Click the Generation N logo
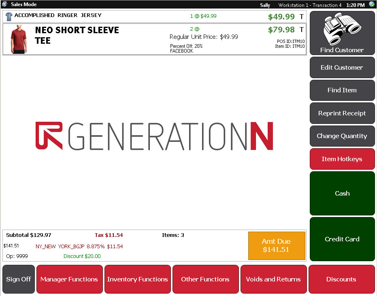Image resolution: width=377 pixels, height=296 pixels. (154, 136)
